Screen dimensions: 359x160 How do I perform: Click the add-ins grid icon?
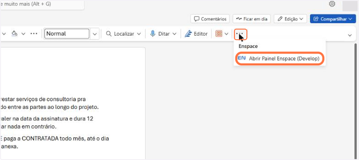[x=219, y=34]
